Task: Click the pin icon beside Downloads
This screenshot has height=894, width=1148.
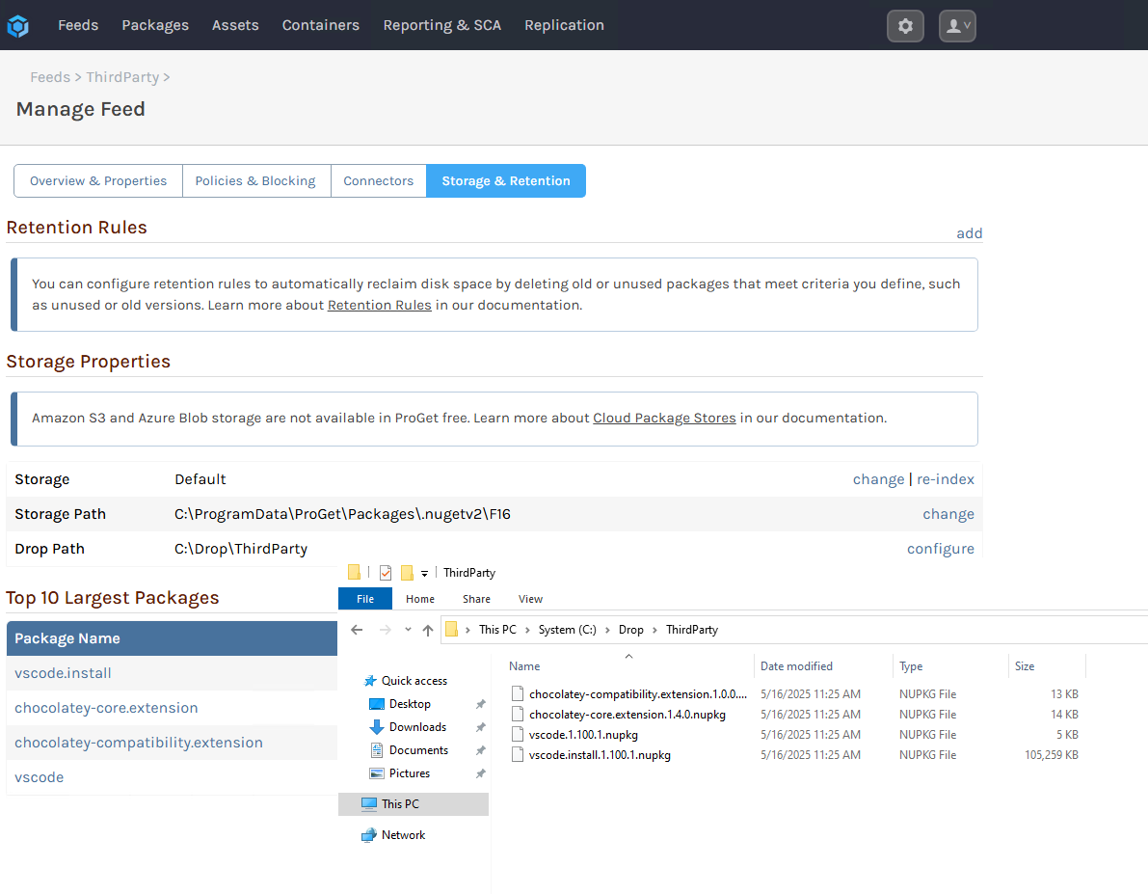Action: (480, 728)
